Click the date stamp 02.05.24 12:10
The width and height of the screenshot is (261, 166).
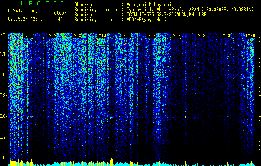pyautogui.click(x=25, y=19)
